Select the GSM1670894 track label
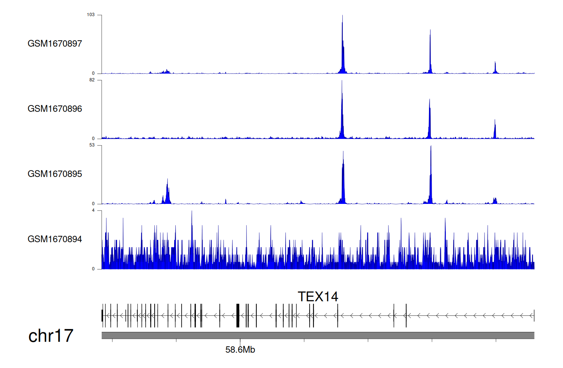The height and width of the screenshot is (368, 563). coord(55,239)
